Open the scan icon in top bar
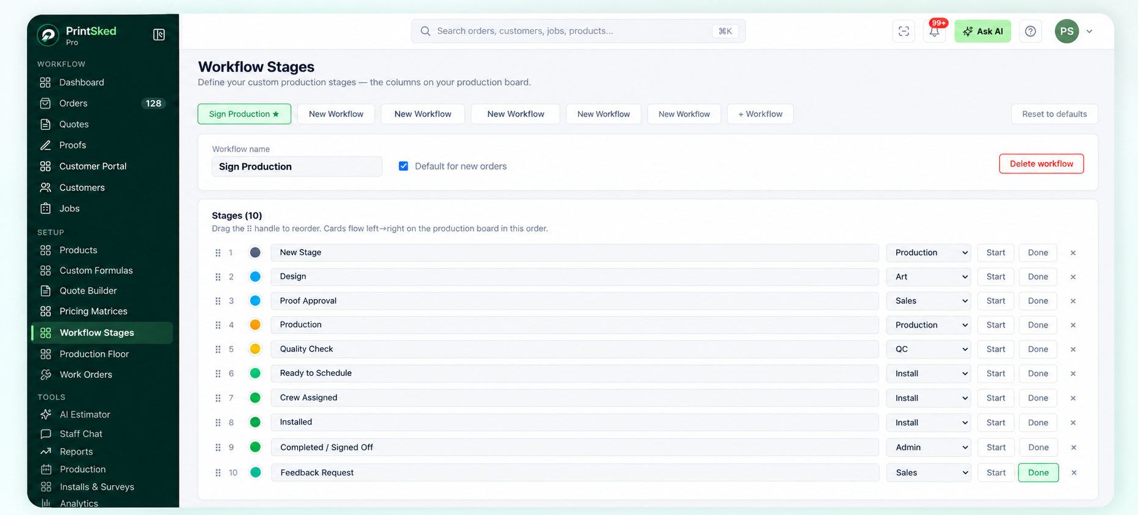Image resolution: width=1138 pixels, height=515 pixels. coord(904,31)
